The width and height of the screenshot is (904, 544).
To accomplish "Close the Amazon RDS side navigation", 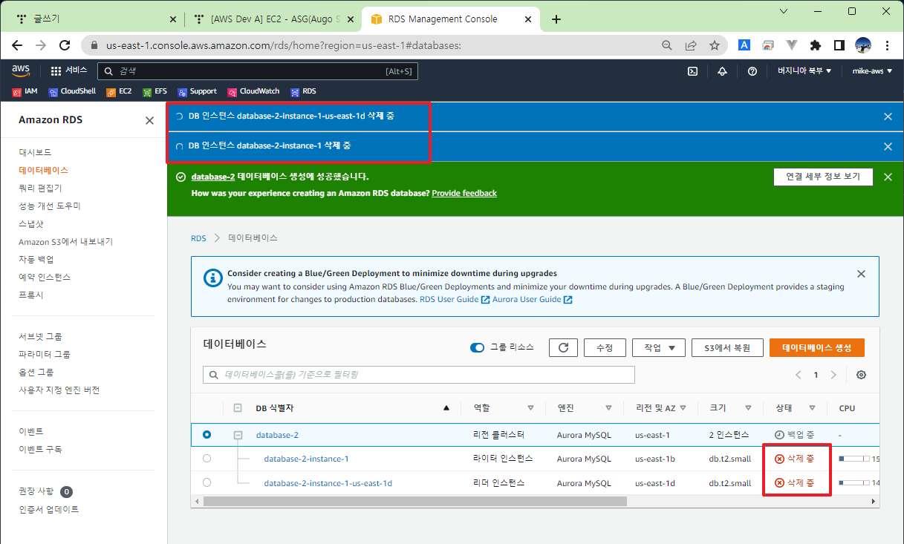I will [x=149, y=120].
